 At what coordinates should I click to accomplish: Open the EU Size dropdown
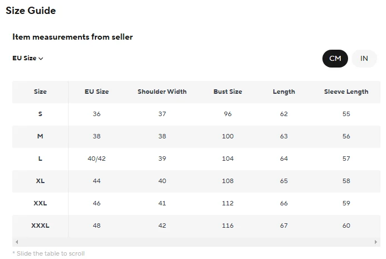27,58
